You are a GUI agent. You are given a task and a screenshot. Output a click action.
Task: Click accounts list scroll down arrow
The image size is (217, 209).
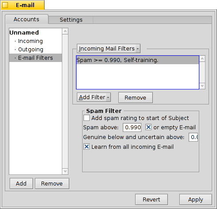(65, 171)
